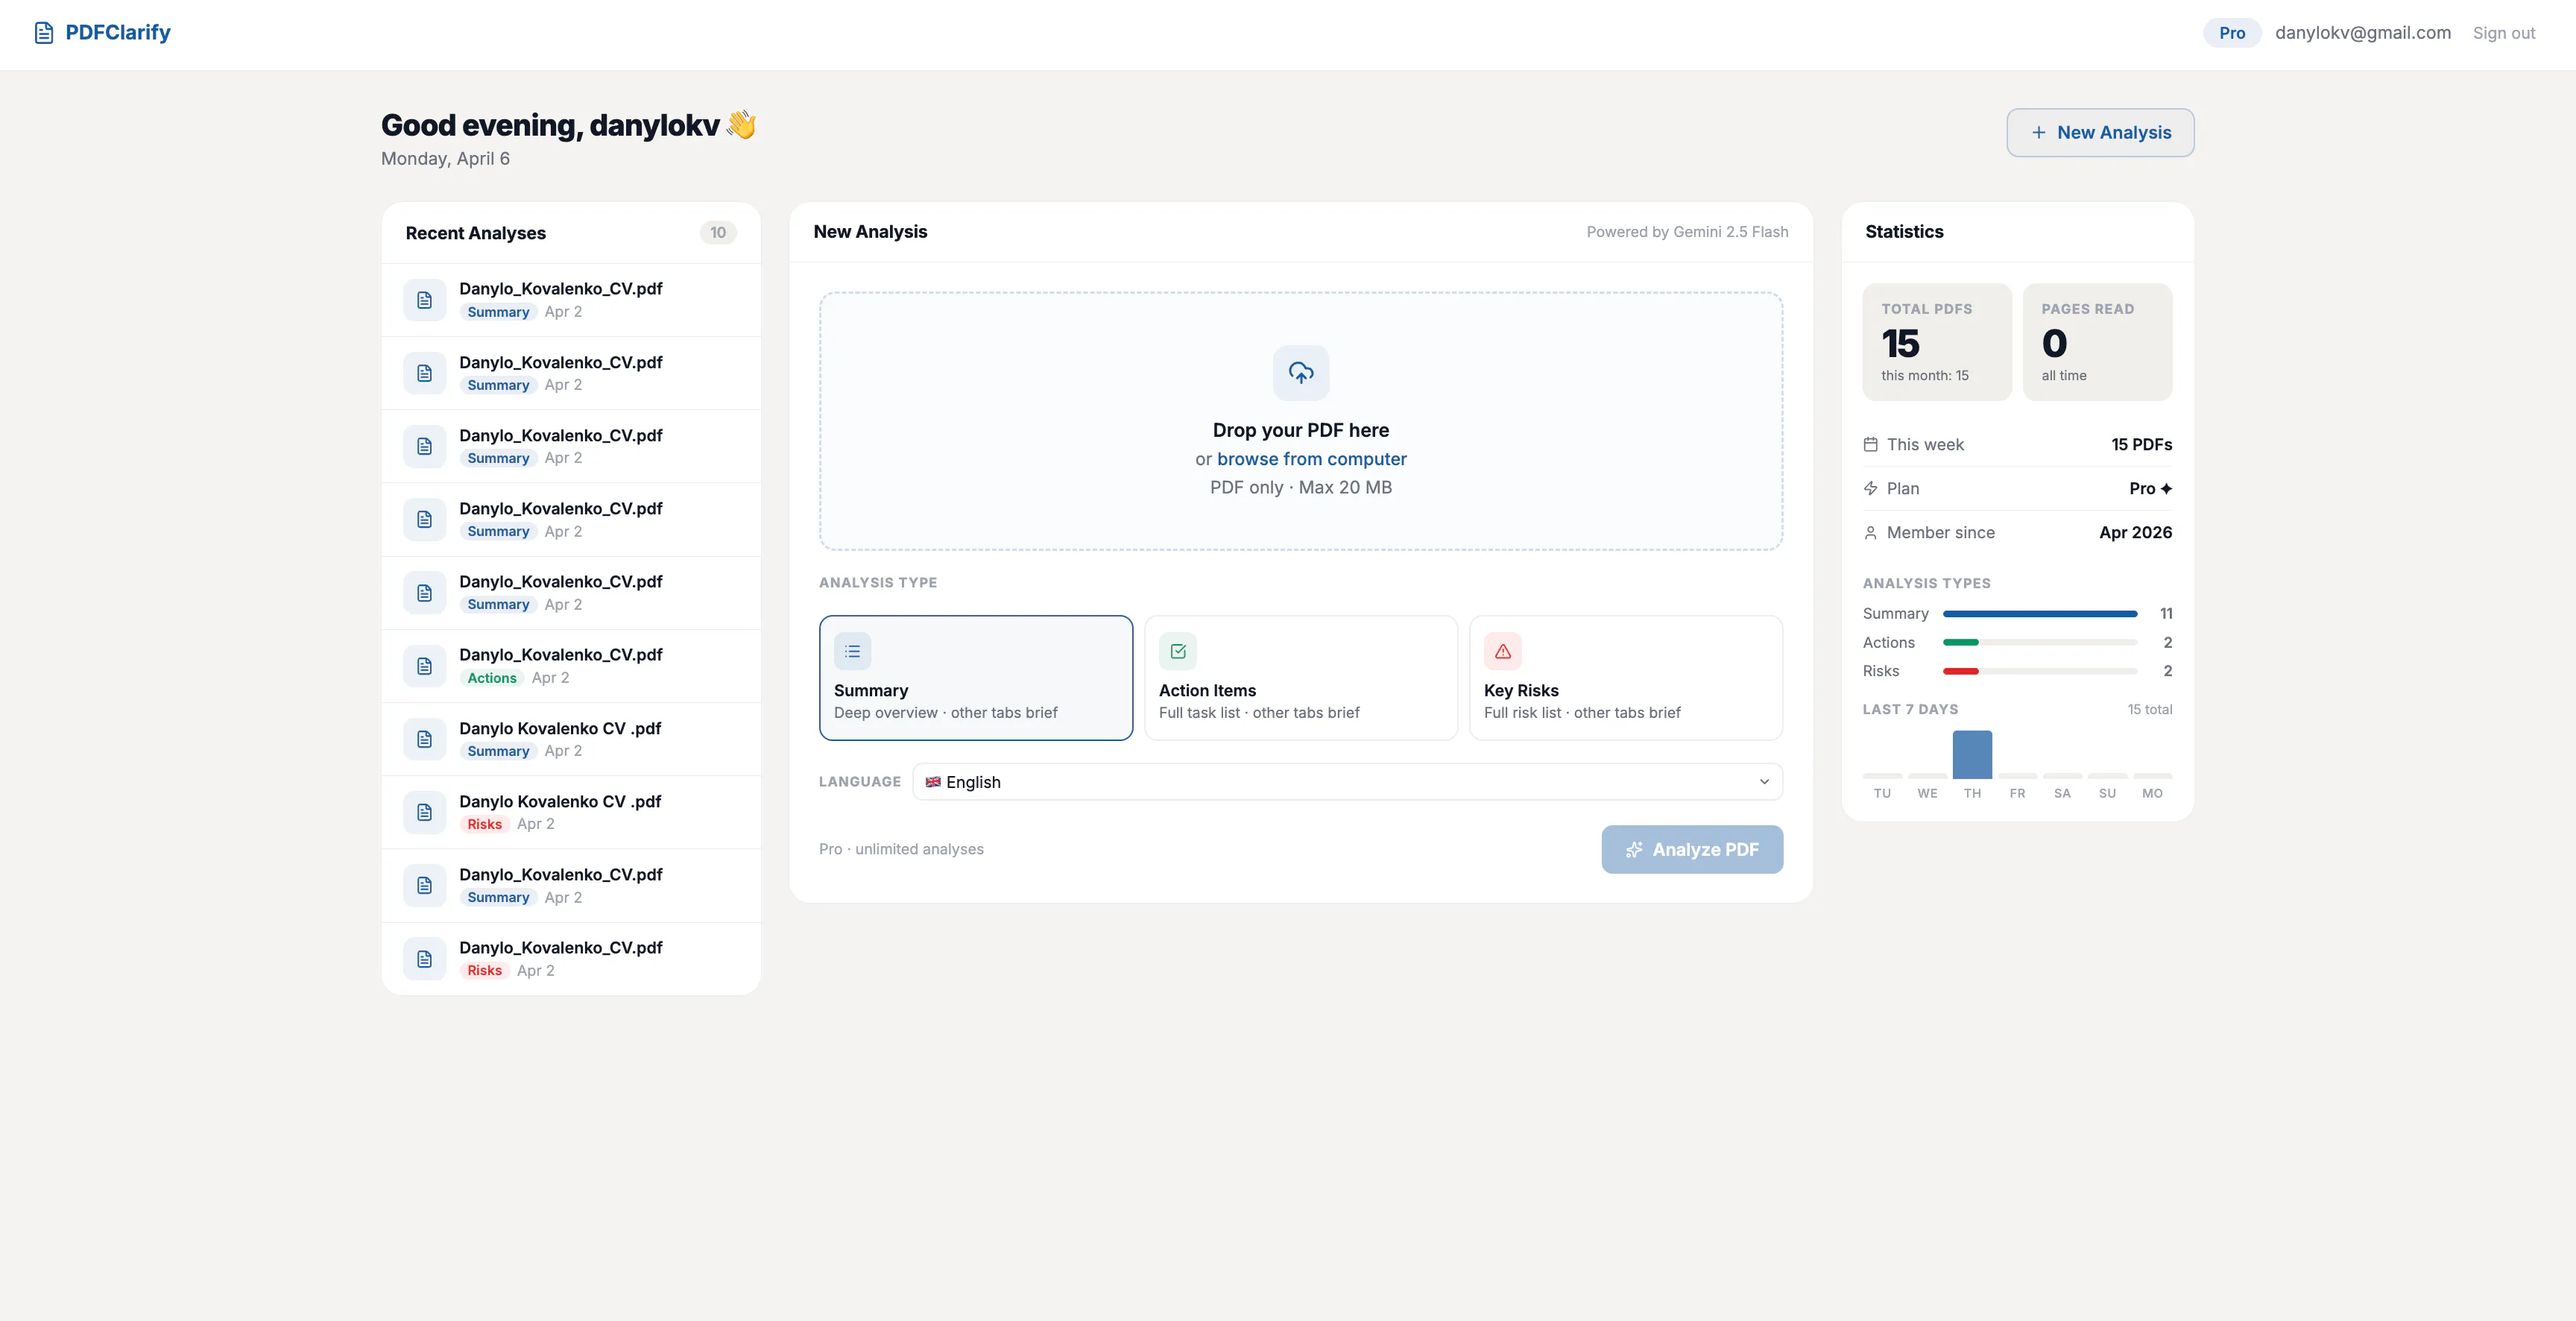Click the Pages Read statistic card
Image resolution: width=2576 pixels, height=1321 pixels.
point(2097,342)
